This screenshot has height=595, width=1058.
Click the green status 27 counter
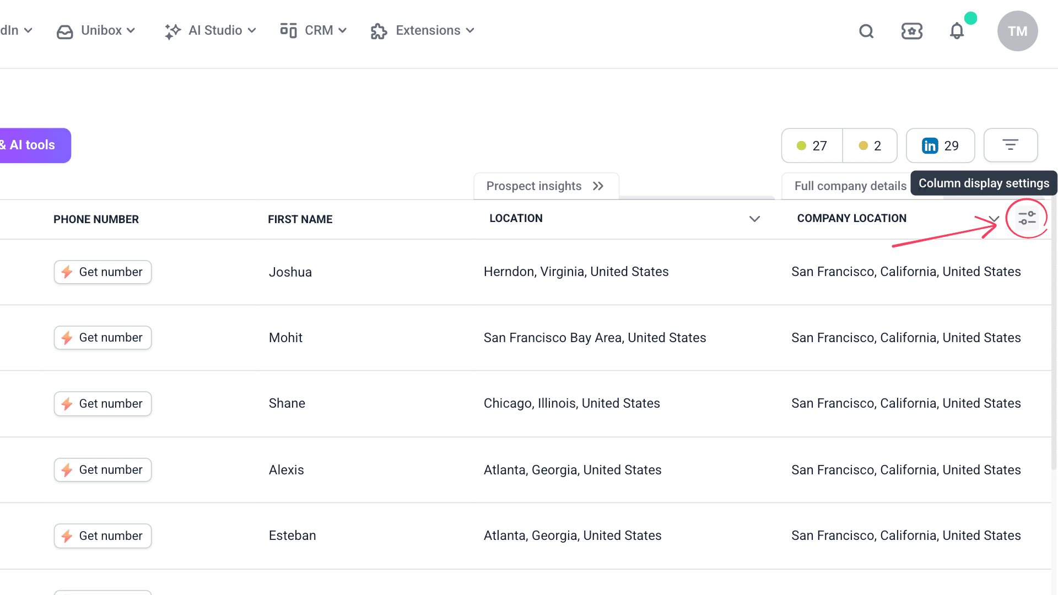click(812, 145)
